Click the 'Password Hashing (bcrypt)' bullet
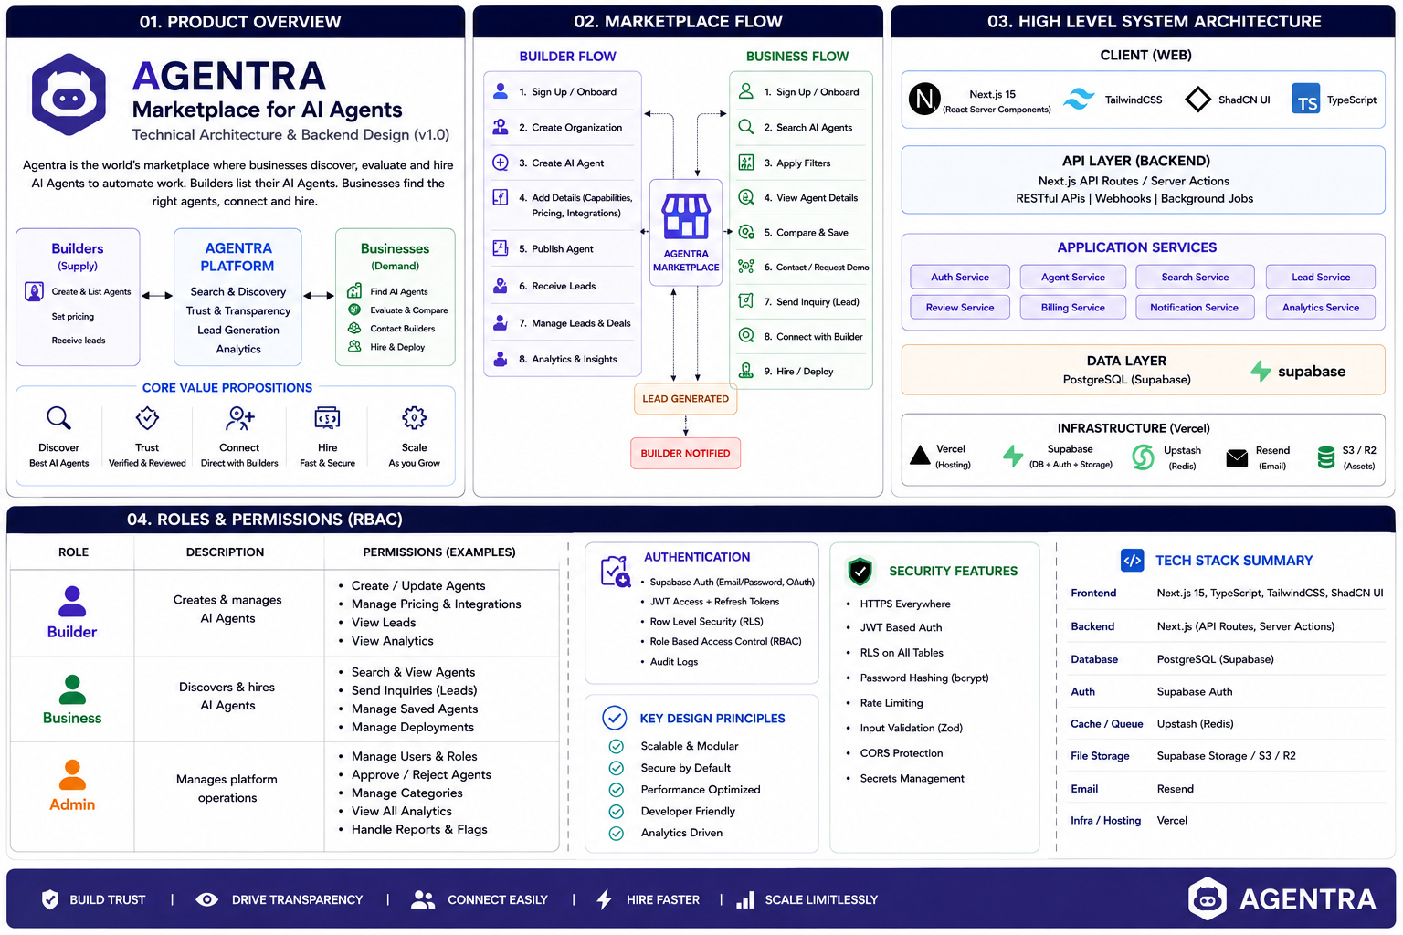The height and width of the screenshot is (935, 1403). click(923, 678)
